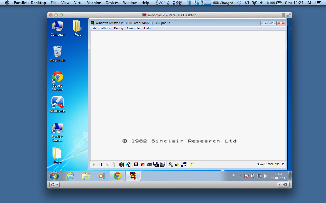This screenshot has height=203, width=326.
Task: Click Parallels gear settings button
Action: click(x=285, y=185)
